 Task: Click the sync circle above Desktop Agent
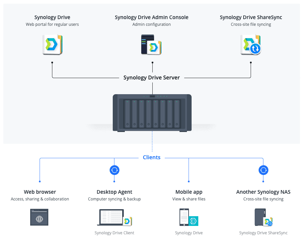114,170
